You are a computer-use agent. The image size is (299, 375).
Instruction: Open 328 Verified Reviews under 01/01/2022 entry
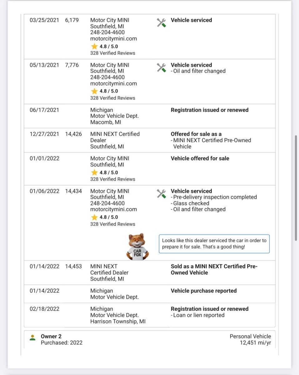(112, 179)
